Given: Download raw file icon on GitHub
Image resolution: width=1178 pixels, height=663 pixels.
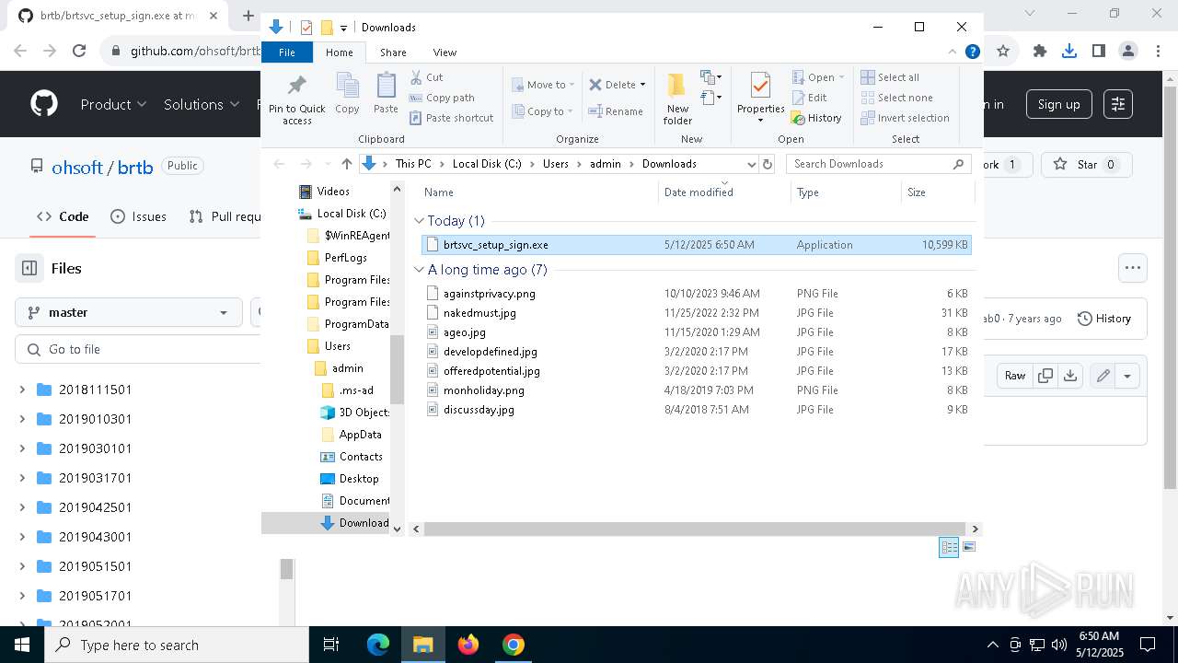Looking at the screenshot, I should pyautogui.click(x=1069, y=376).
